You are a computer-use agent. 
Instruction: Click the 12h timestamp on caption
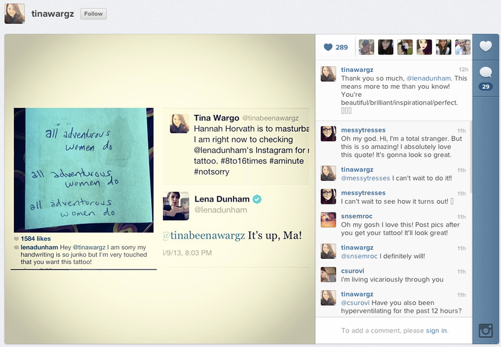point(463,69)
